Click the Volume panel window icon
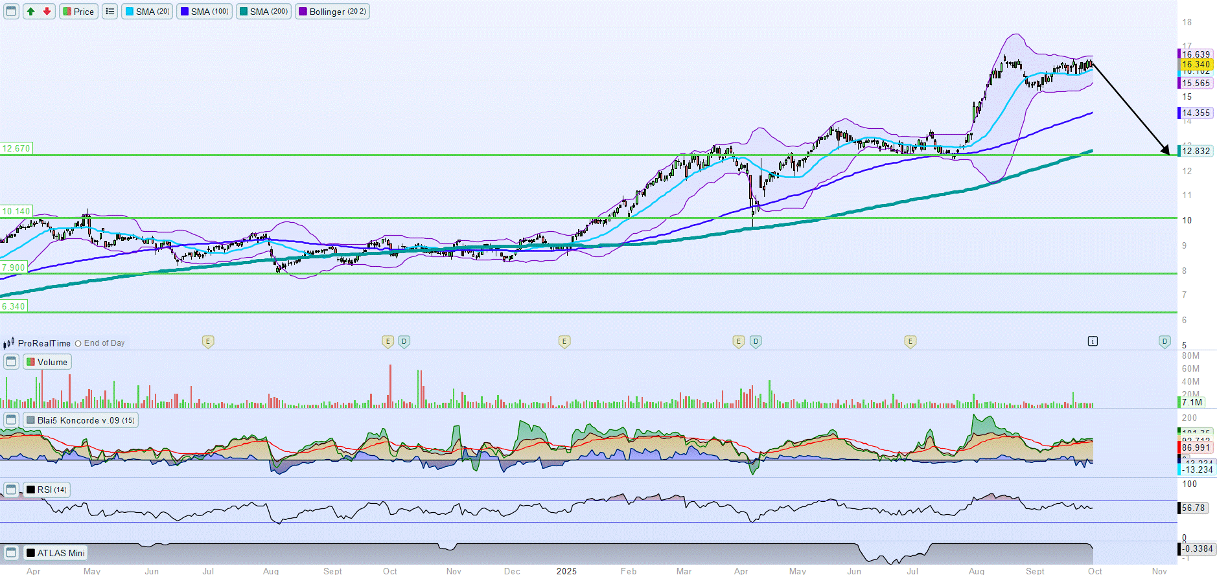 11,362
